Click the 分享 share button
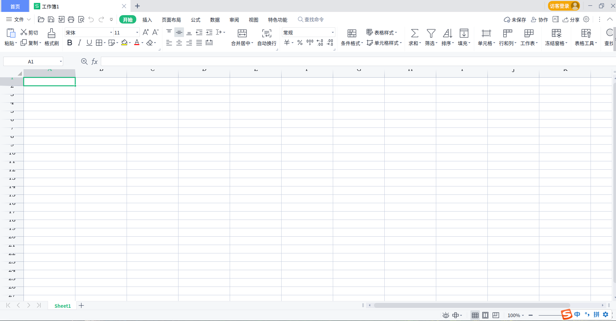Viewport: 616px width, 321px height. pos(571,20)
